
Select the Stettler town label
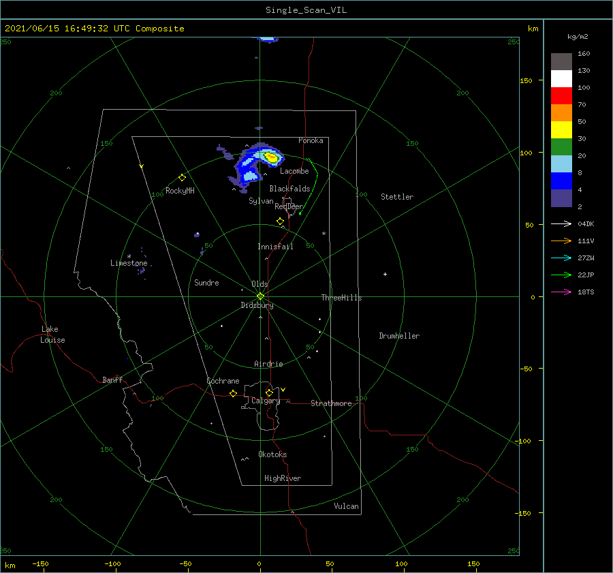[x=397, y=197]
